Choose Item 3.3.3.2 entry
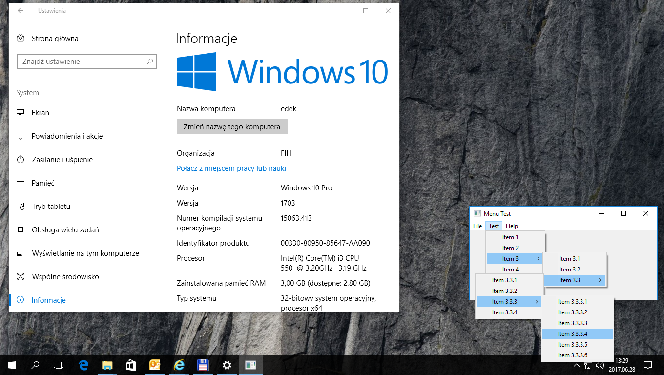 [x=578, y=312]
